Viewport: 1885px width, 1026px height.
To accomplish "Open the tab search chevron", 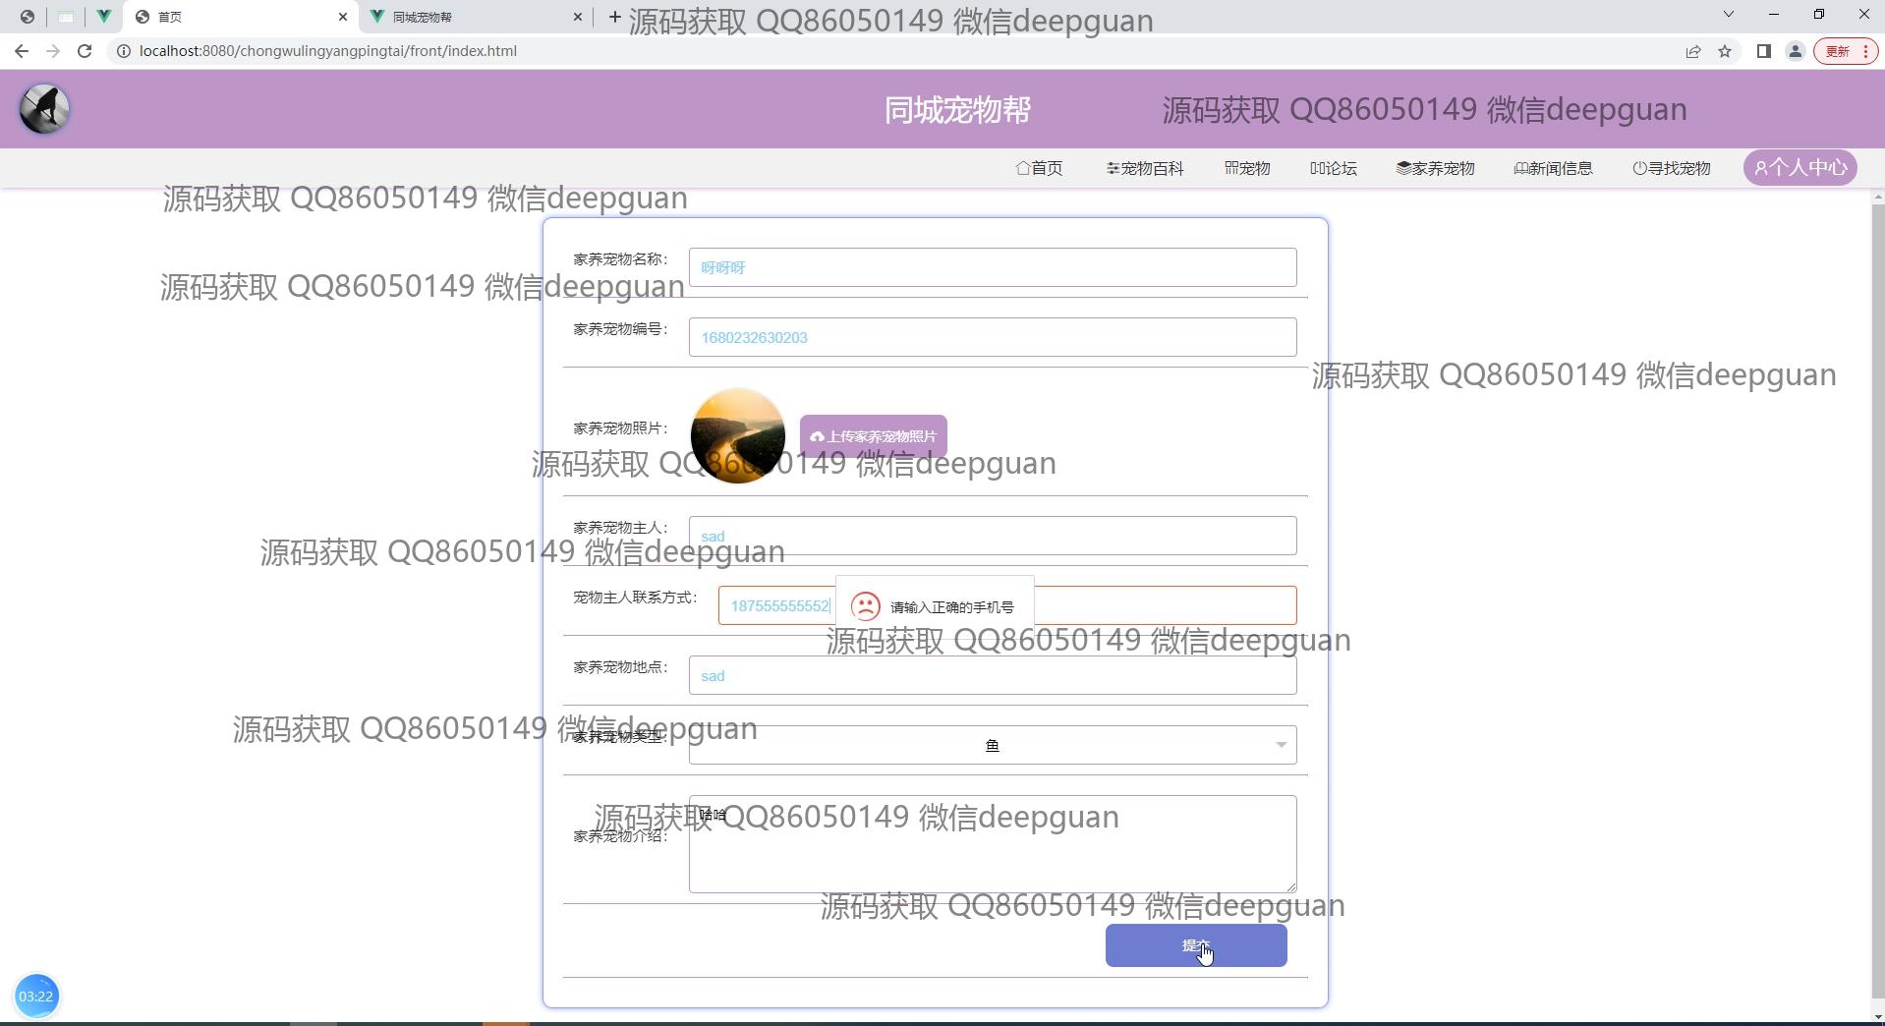I will [x=1728, y=15].
